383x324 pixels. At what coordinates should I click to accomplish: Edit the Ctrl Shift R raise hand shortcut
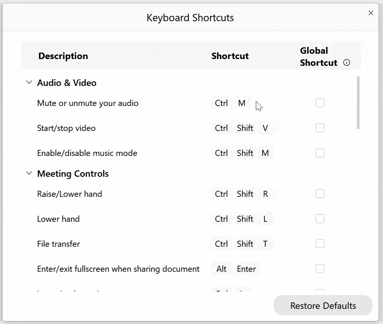click(241, 194)
